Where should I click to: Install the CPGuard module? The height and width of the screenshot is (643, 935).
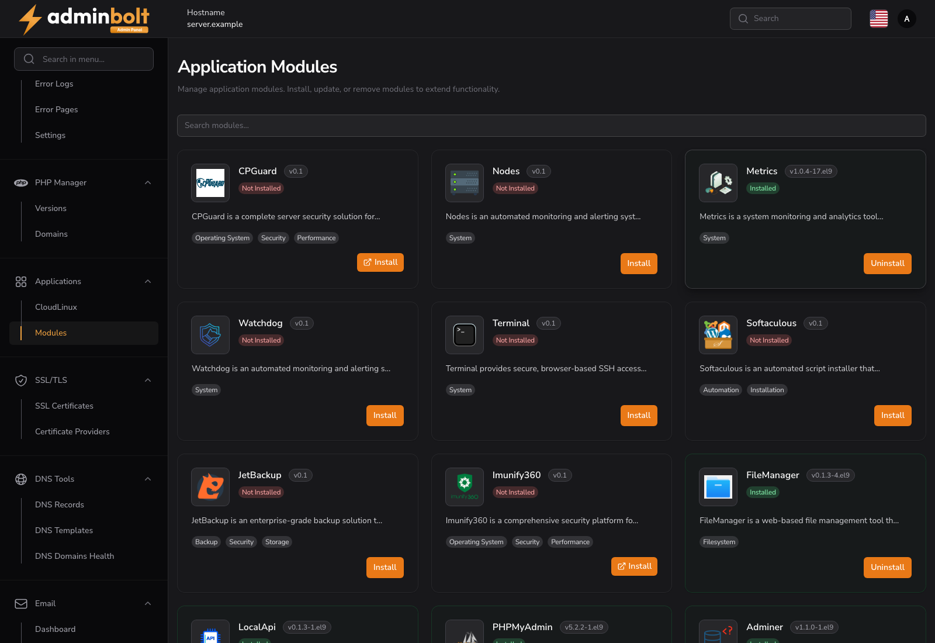click(380, 262)
